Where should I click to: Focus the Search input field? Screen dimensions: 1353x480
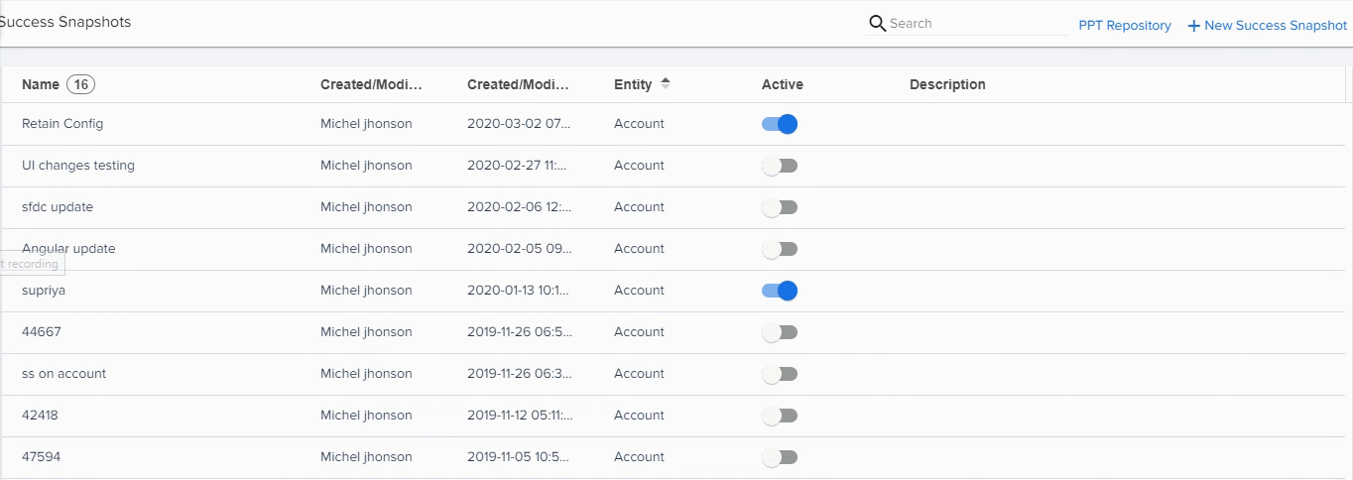tap(977, 24)
